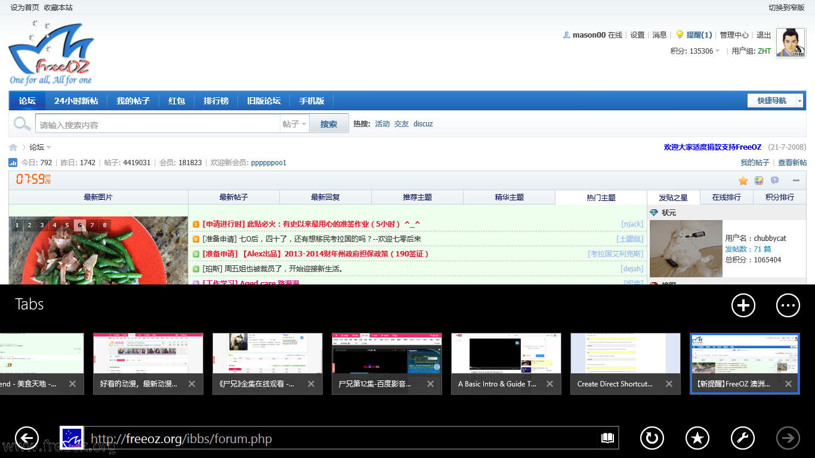Image resolution: width=815 pixels, height=458 pixels.
Task: Open 24小时新帖 navigation item
Action: click(76, 101)
